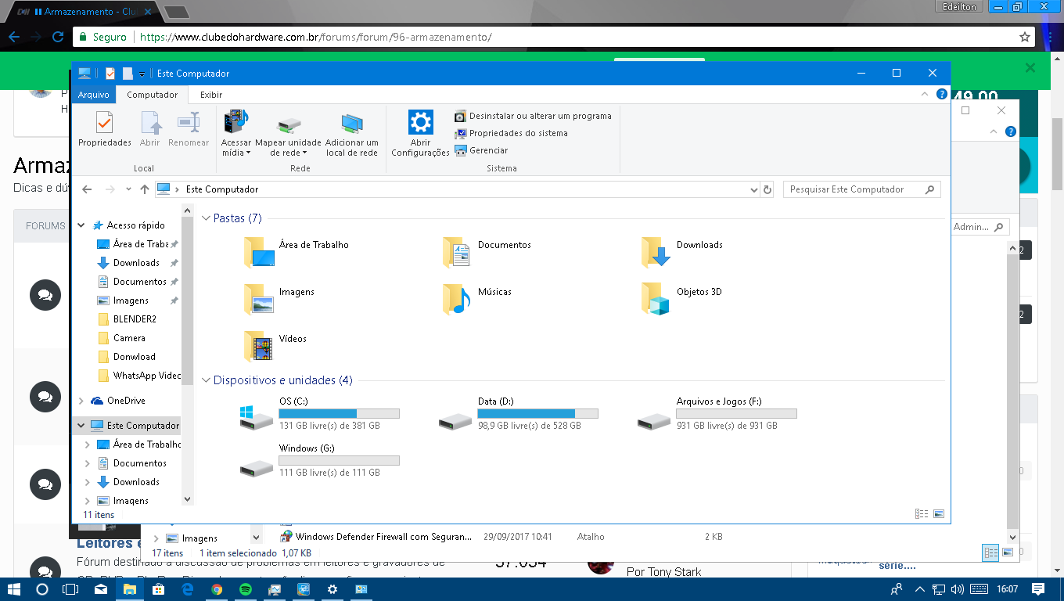Viewport: 1064px width, 601px height.
Task: Open Cortana search circle on taskbar
Action: [x=42, y=589]
